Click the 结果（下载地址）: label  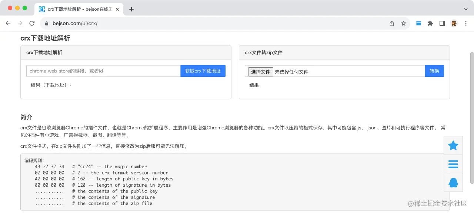click(x=51, y=85)
